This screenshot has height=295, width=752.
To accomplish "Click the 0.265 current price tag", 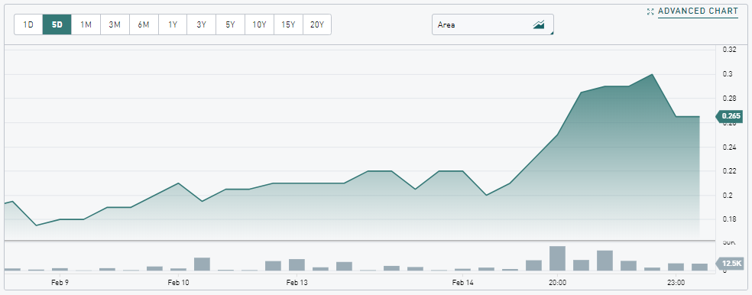I will pos(729,116).
